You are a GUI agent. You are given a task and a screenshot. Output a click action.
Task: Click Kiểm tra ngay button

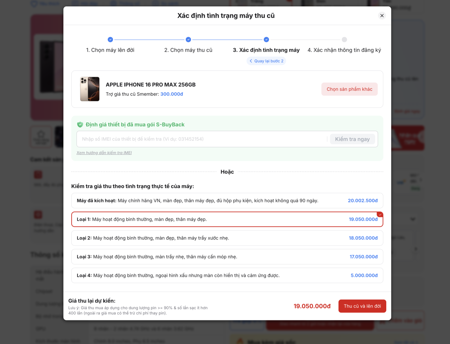tap(352, 139)
